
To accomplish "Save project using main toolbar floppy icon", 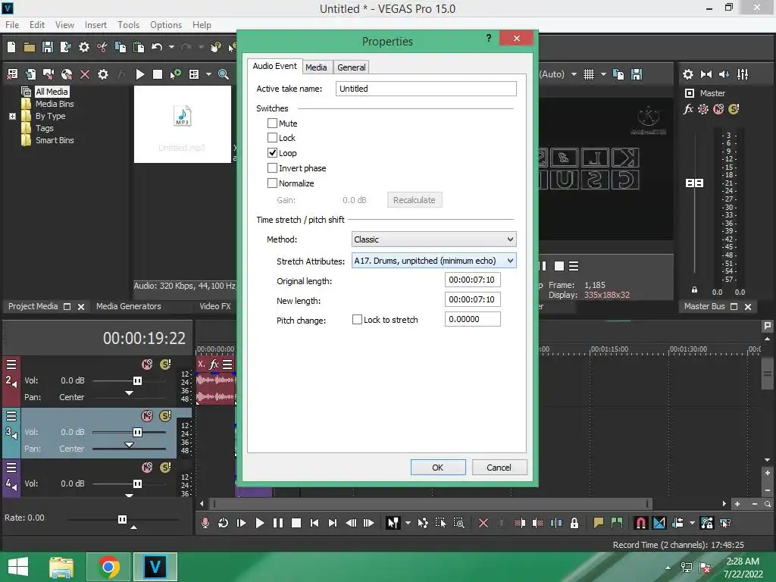I will click(48, 47).
